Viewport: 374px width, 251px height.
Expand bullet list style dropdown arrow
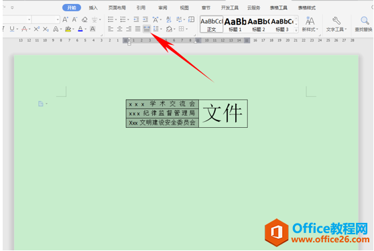click(x=116, y=19)
